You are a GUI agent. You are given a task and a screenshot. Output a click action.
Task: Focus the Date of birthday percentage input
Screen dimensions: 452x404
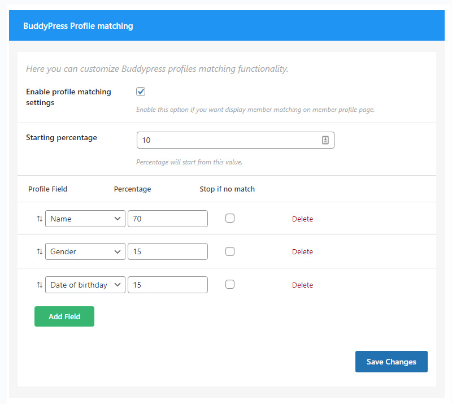click(168, 285)
